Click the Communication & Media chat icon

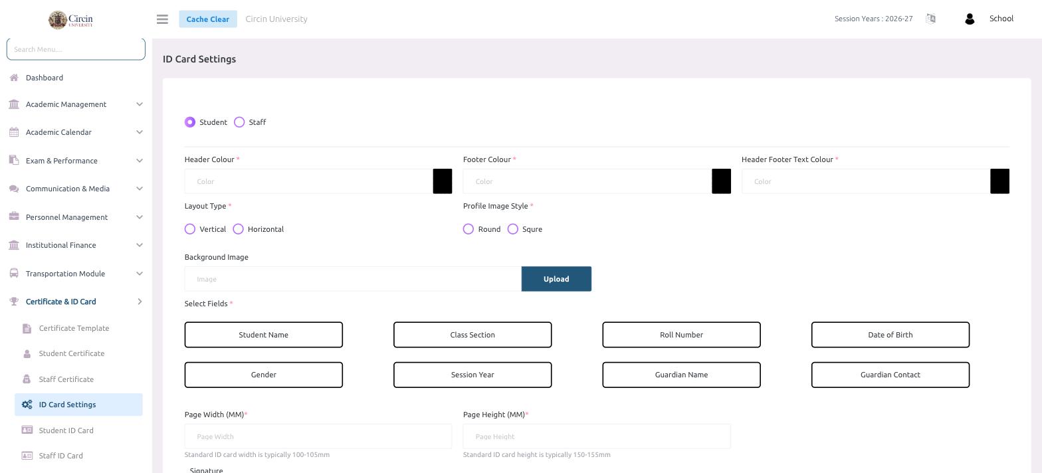14,189
